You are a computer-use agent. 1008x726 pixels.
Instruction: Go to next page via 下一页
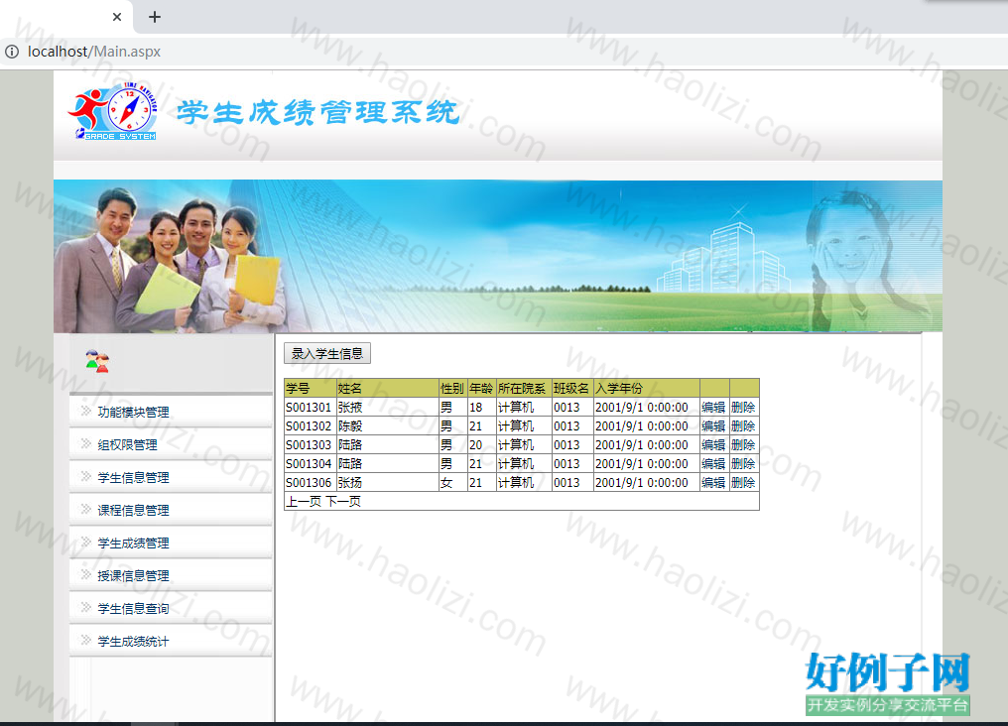(343, 501)
